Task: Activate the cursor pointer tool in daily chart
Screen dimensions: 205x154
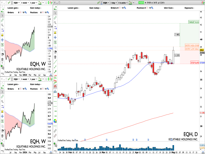Action: click(55, 13)
